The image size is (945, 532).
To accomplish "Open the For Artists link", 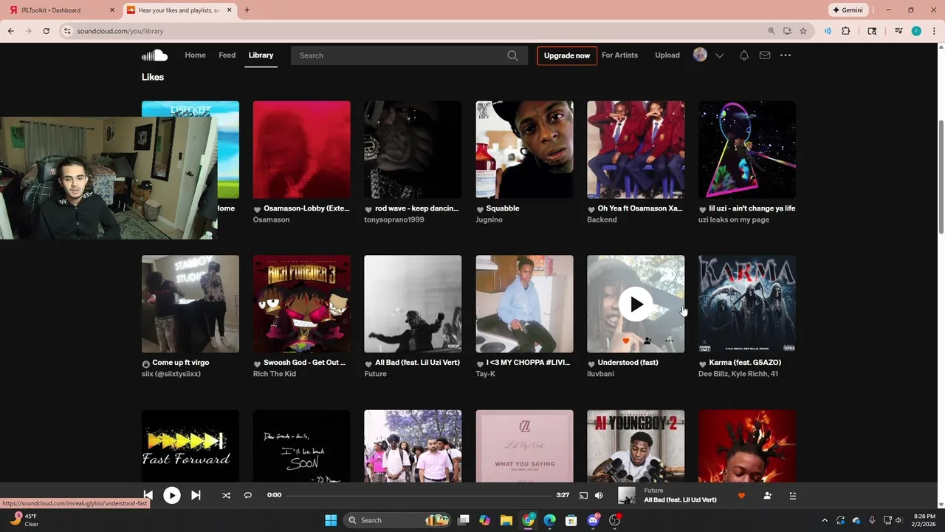I will pos(619,55).
